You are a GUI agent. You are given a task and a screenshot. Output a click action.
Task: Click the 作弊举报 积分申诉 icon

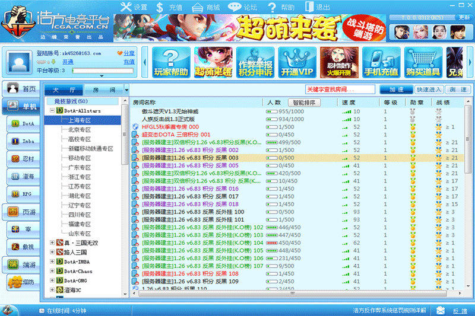(x=255, y=63)
